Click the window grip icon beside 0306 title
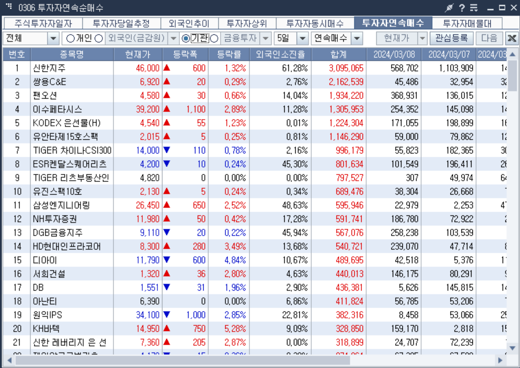Screen dimensions: 520x368 coord(9,6)
